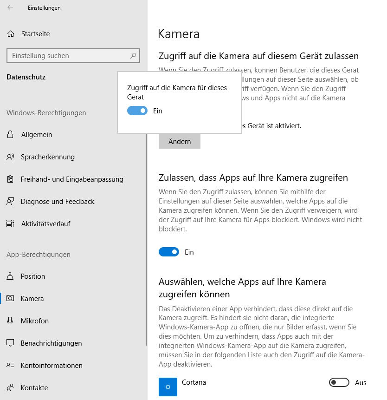Click the search magnifier icon
Viewport: 387px width, 400px height.
tap(134, 56)
